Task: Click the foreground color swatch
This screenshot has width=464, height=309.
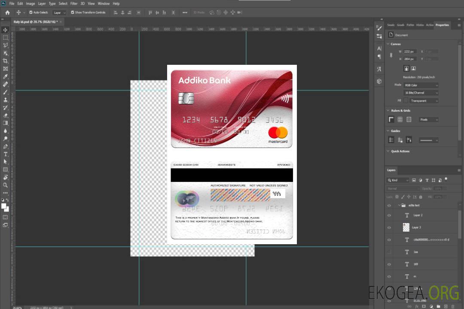Action: pyautogui.click(x=3, y=206)
